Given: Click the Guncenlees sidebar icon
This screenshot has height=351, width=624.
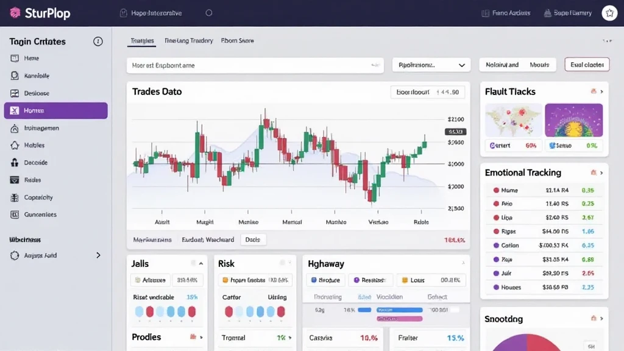Looking at the screenshot, I should (15, 214).
